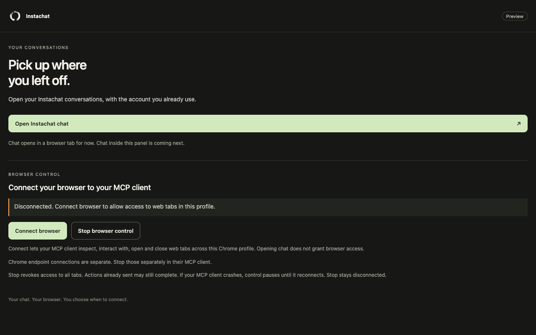This screenshot has width=536, height=335.
Task: Click the YOUR CONVERSATIONS label
Action: pyautogui.click(x=39, y=47)
